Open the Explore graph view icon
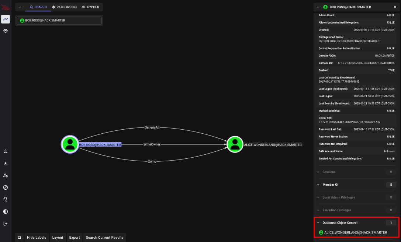401x242 pixels. coord(6,19)
